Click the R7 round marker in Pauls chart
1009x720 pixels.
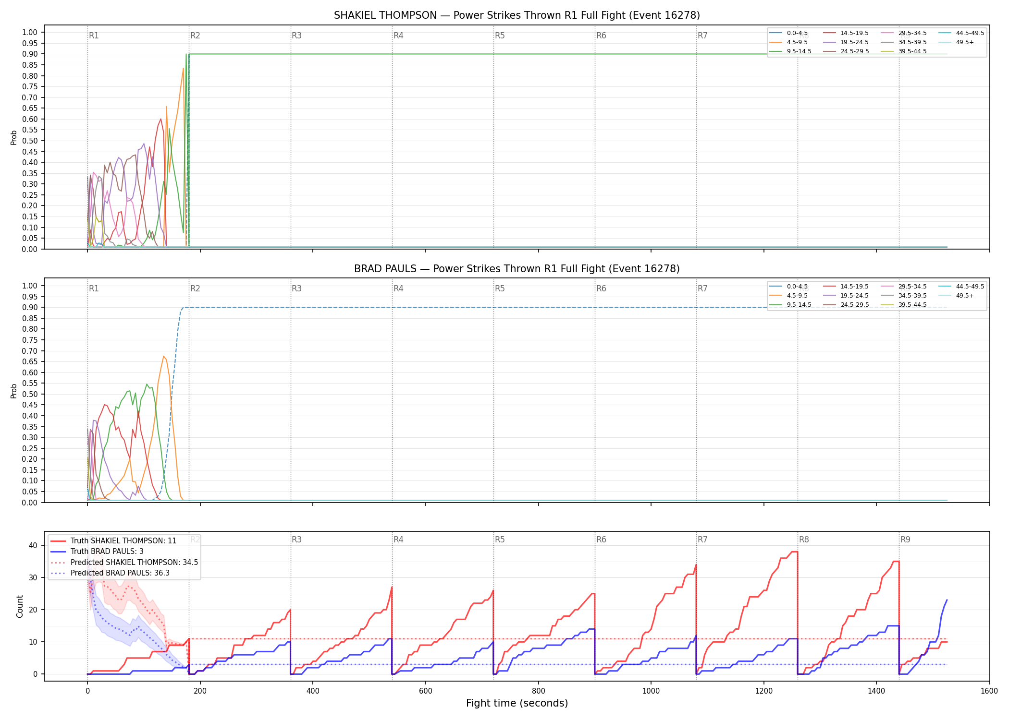pos(702,288)
